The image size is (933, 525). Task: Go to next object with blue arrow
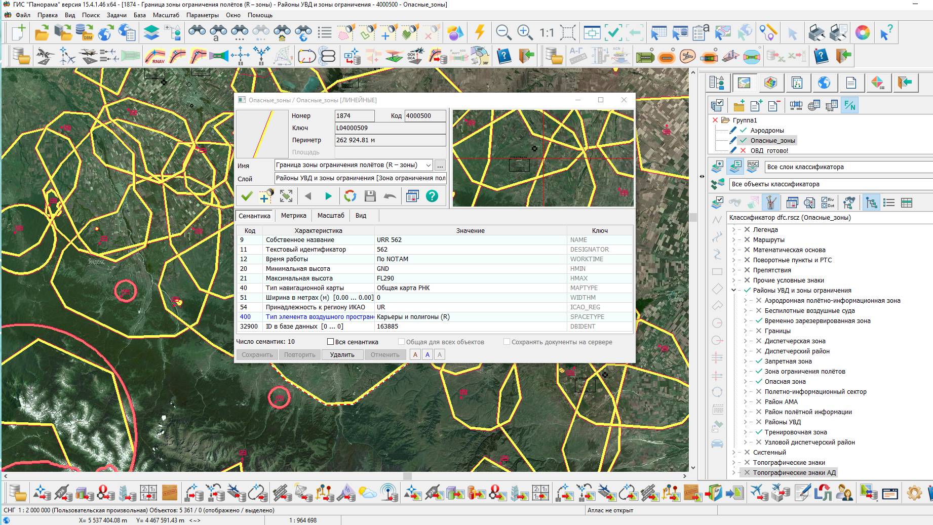point(328,196)
